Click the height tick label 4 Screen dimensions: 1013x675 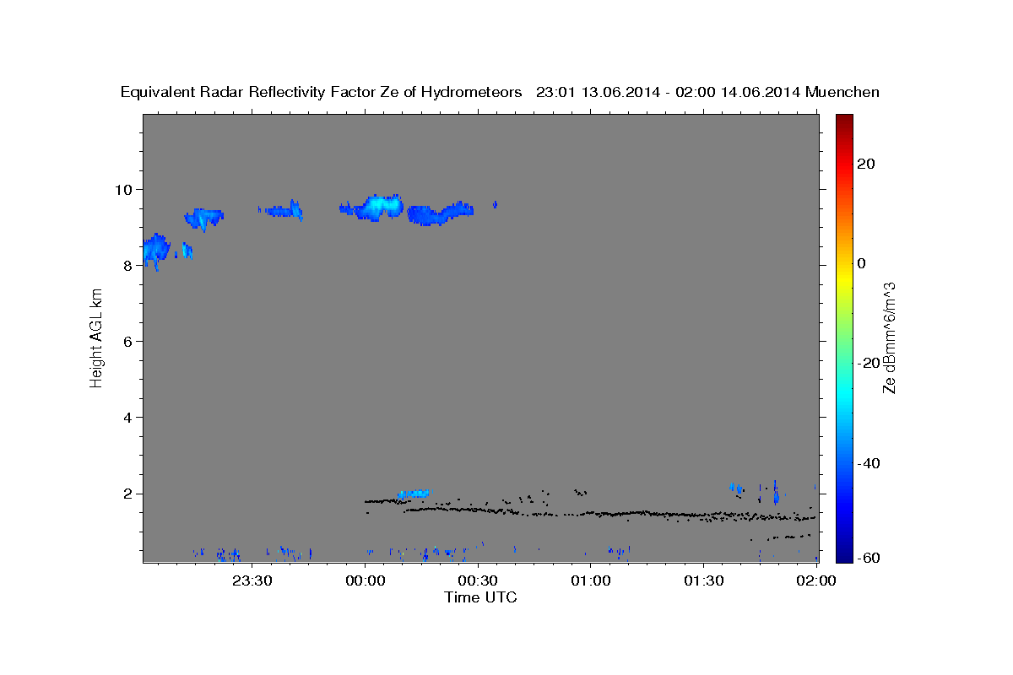[130, 418]
